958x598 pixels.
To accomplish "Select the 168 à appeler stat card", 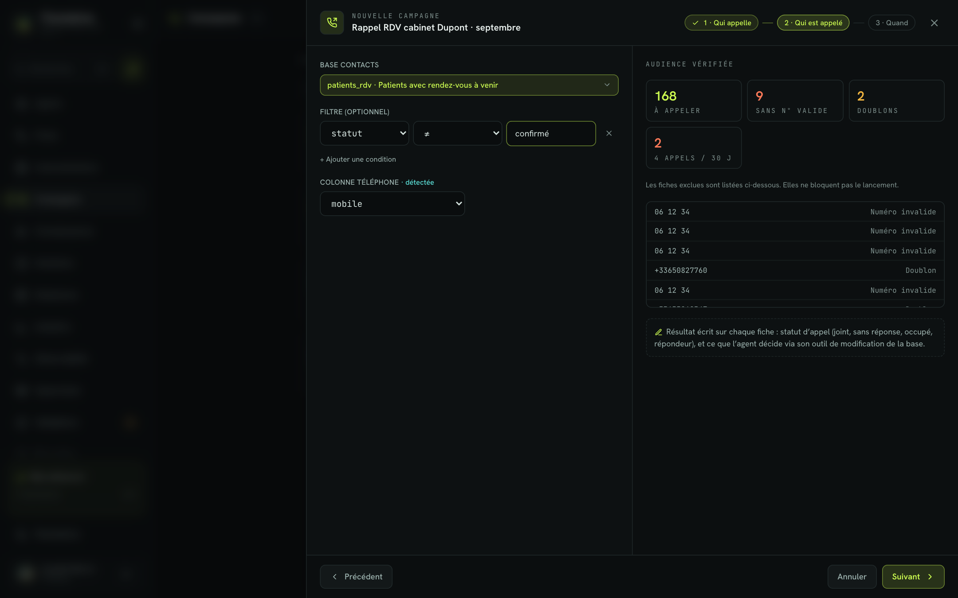I will 694,101.
